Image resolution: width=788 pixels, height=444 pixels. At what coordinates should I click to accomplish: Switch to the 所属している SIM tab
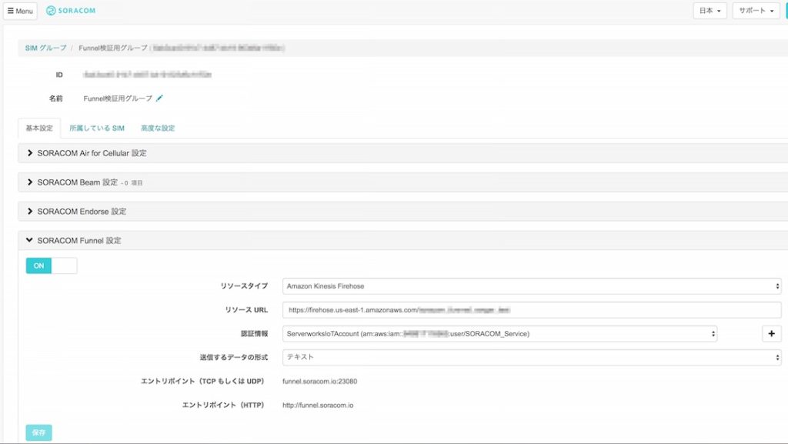[x=97, y=128]
